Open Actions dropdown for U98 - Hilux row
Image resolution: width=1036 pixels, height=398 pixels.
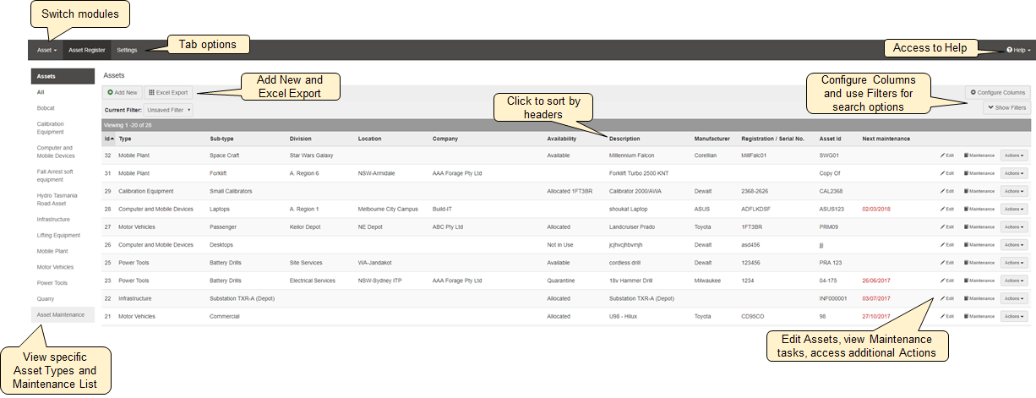click(x=1014, y=316)
